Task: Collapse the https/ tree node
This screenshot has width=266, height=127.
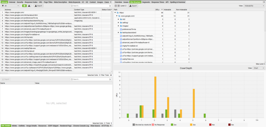Action: [x=115, y=13]
